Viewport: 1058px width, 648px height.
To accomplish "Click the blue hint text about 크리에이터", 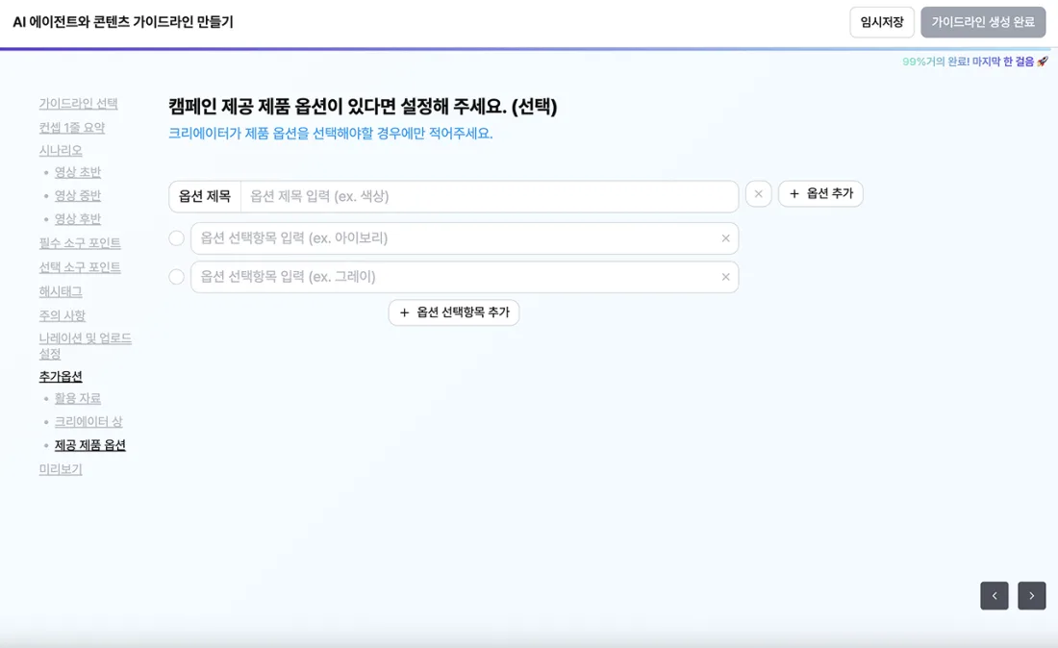I will 331,134.
